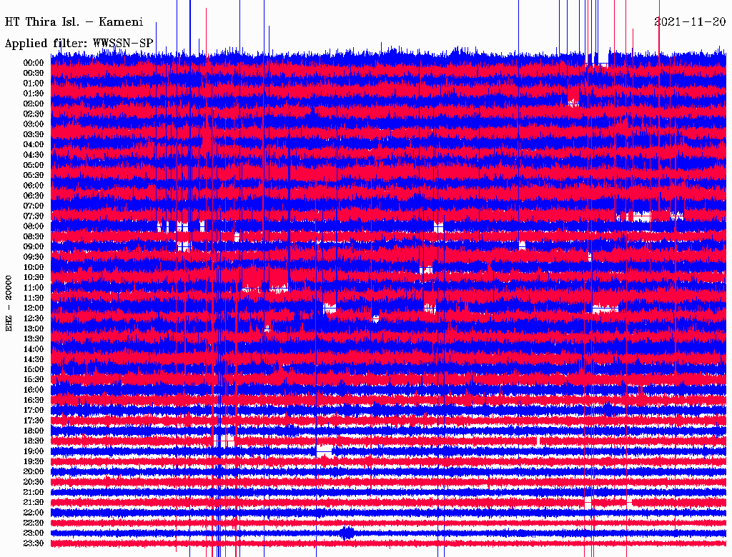Select the 12:00 time label
732x557 pixels.
[33, 308]
